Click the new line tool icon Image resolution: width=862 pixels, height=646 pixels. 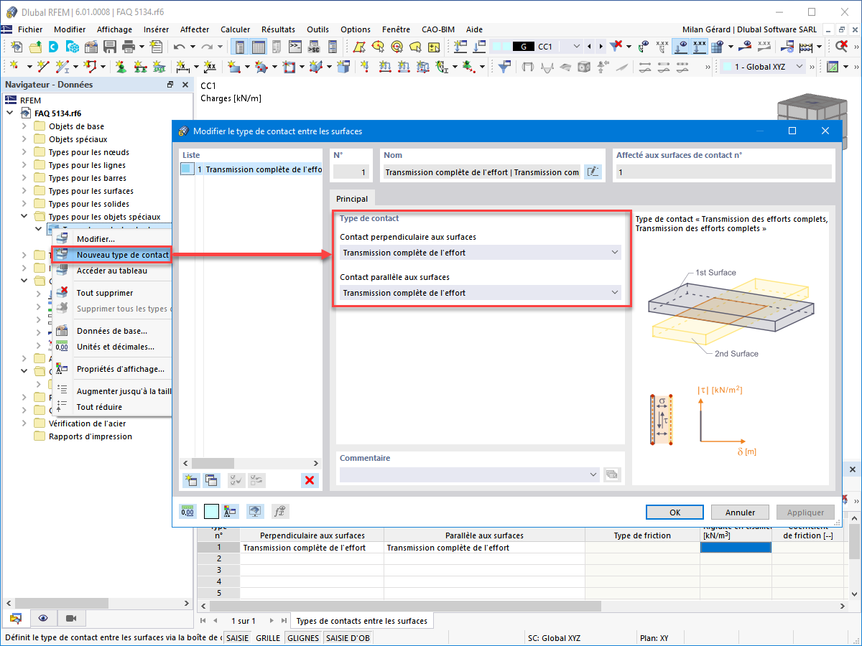(x=44, y=67)
